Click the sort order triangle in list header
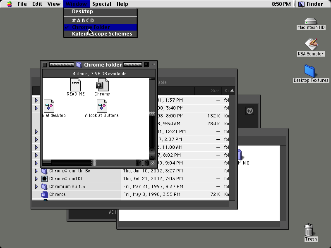This screenshot has width=331, height=248. pyautogui.click(x=232, y=91)
